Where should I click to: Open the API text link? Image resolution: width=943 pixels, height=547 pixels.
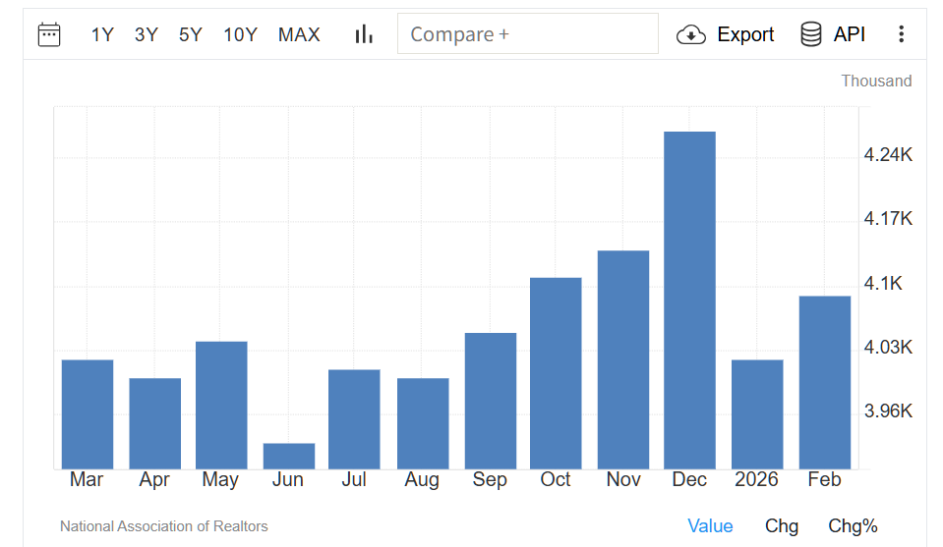850,34
